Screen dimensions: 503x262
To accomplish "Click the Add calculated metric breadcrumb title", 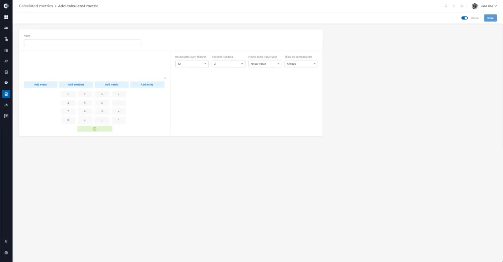I will pos(78,6).
